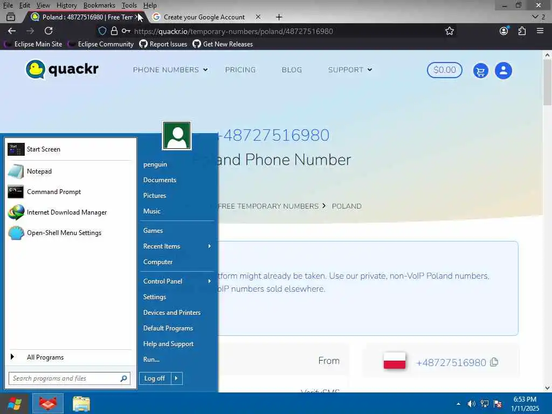The height and width of the screenshot is (414, 552).
Task: Click the Windows Start button
Action: click(x=15, y=403)
